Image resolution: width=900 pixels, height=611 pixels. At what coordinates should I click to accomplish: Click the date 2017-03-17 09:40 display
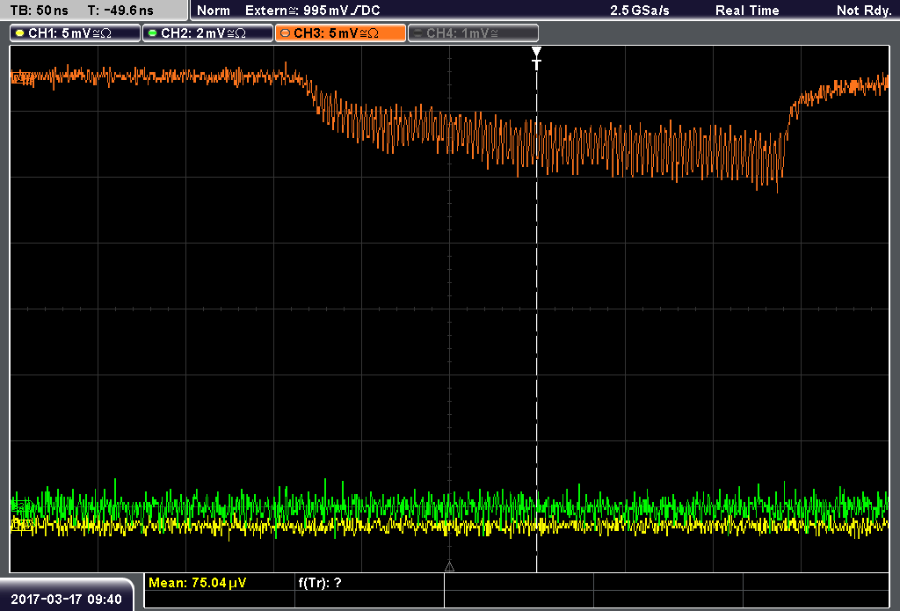[67, 600]
